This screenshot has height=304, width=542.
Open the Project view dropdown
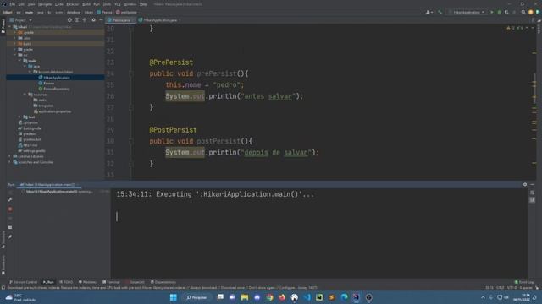(x=20, y=20)
